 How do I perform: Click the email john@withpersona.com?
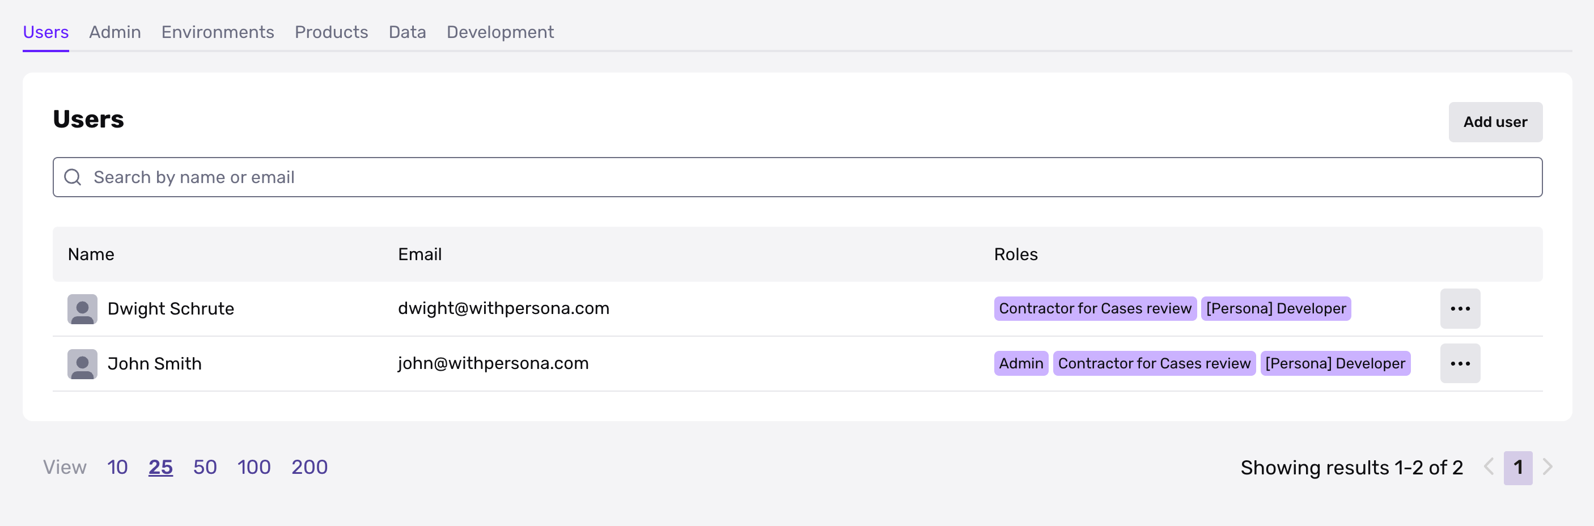(x=493, y=364)
